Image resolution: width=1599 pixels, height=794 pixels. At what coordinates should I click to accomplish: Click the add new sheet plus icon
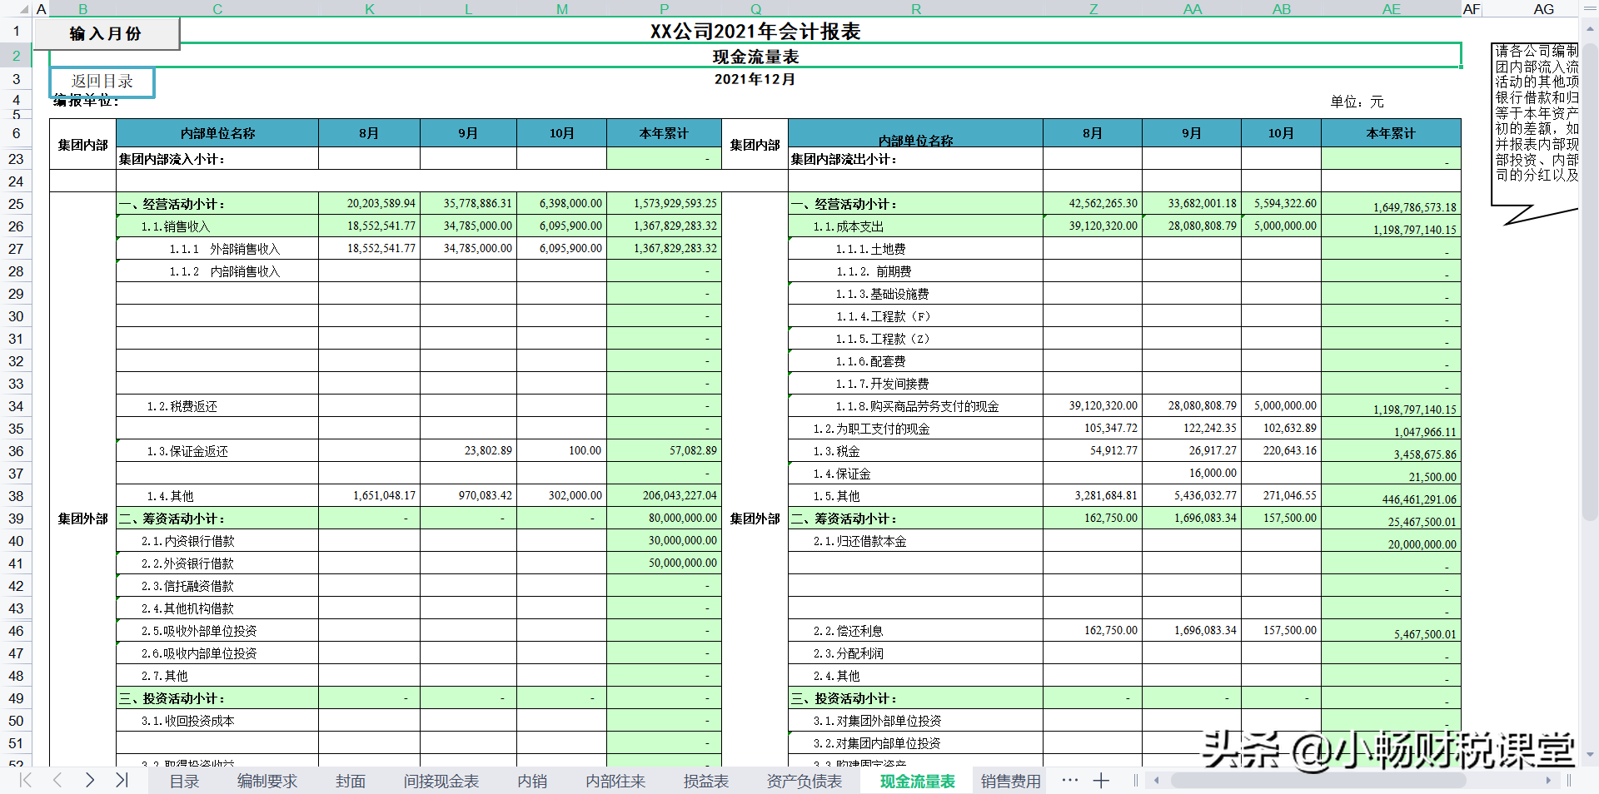tap(1101, 781)
